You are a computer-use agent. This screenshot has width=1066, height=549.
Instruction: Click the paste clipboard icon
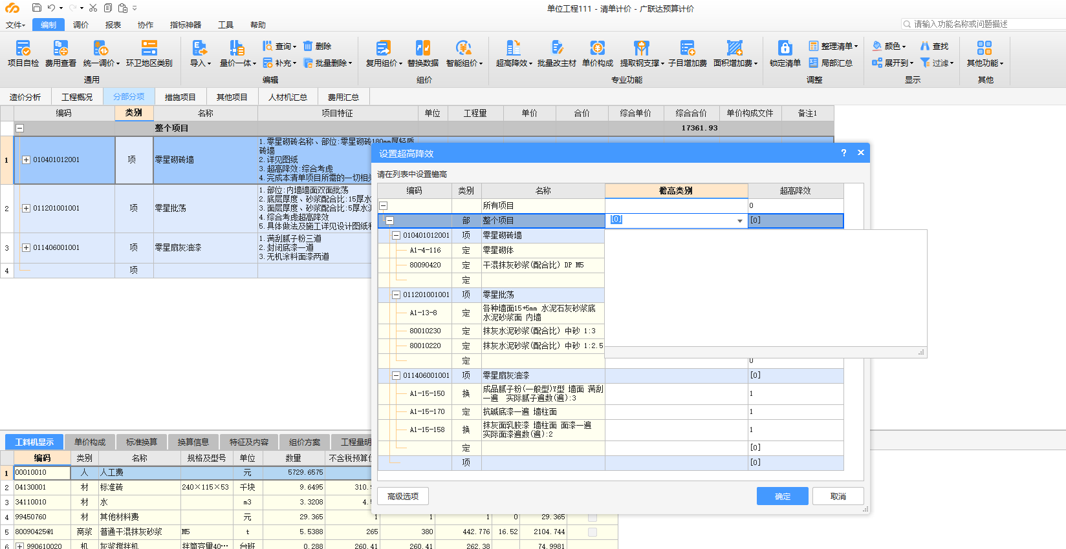click(123, 8)
